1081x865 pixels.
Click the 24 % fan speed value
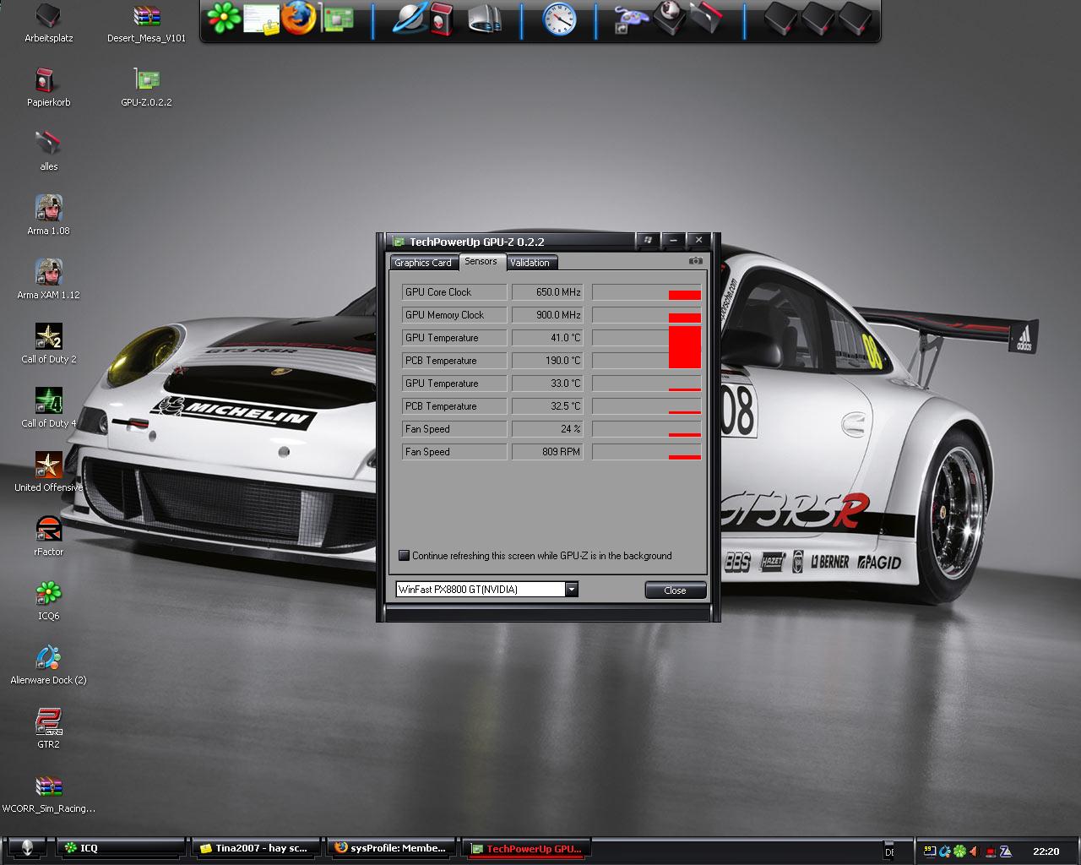coord(547,429)
